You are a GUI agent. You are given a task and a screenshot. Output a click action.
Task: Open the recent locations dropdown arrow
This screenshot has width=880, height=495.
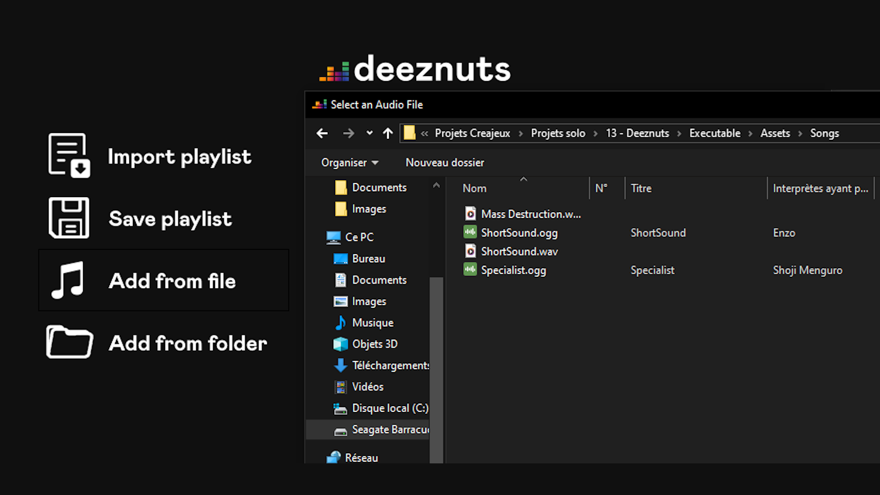pos(369,133)
